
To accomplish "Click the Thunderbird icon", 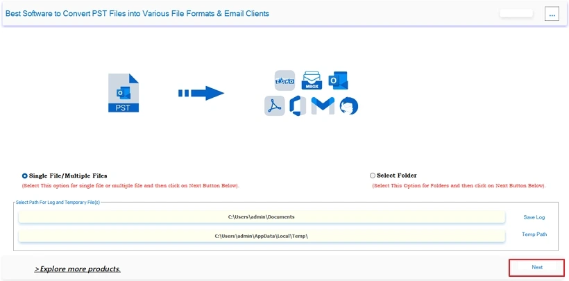I will coord(349,106).
